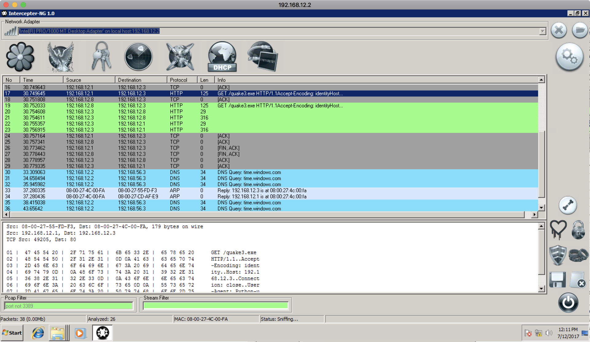Switch to the passwords mode keys icon
590x342 pixels.
pyautogui.click(x=101, y=57)
